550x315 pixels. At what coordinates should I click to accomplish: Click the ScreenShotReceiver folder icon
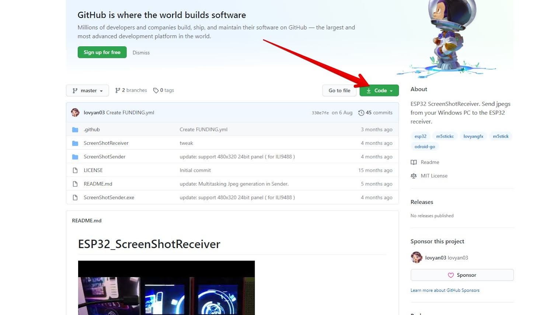pos(75,143)
